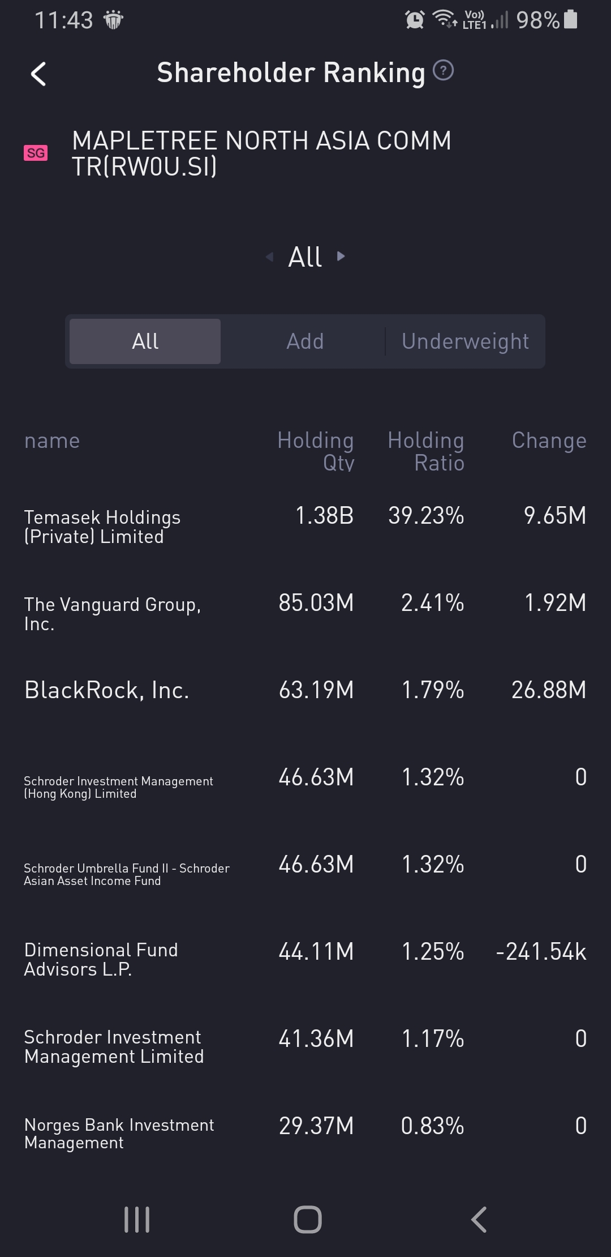
Task: Tap the battery indicator in status bar
Action: [x=571, y=19]
